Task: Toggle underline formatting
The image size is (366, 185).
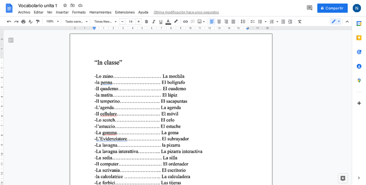Action: [x=161, y=22]
